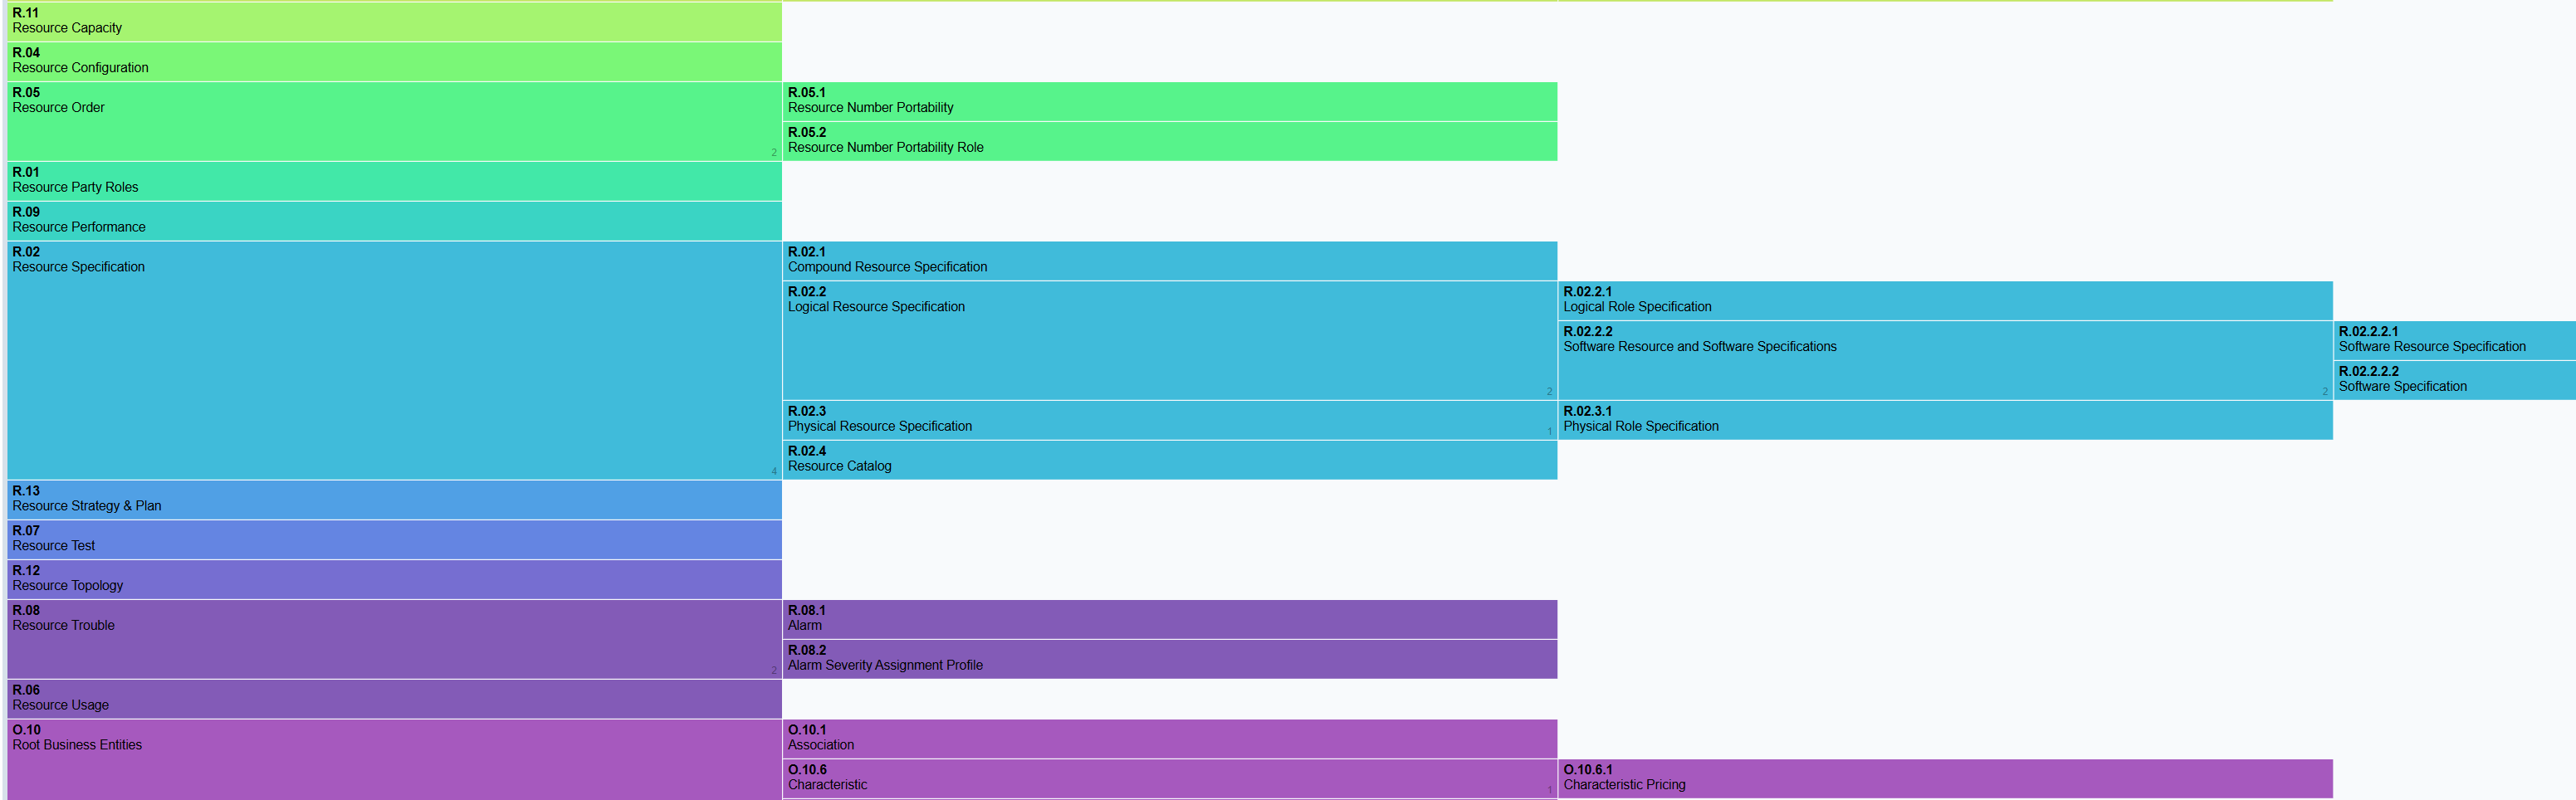
Task: Click R.13 Resource Strategy & Plan
Action: point(394,499)
